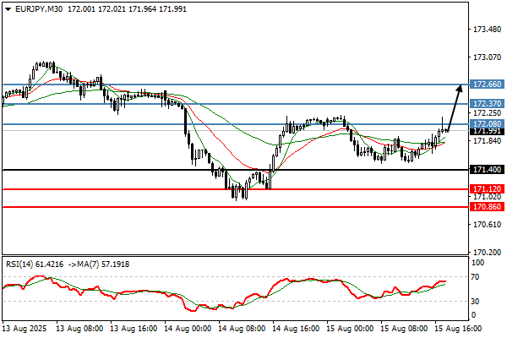
Task: Select the 172.660 resistance level label
Action: [487, 84]
